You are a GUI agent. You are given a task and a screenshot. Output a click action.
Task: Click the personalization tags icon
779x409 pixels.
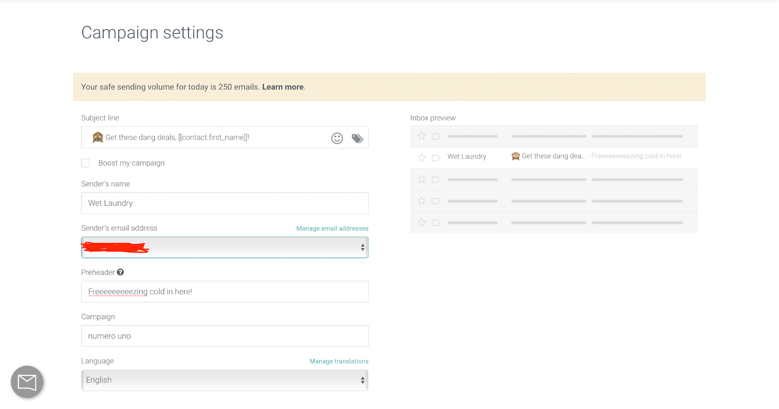pyautogui.click(x=357, y=139)
